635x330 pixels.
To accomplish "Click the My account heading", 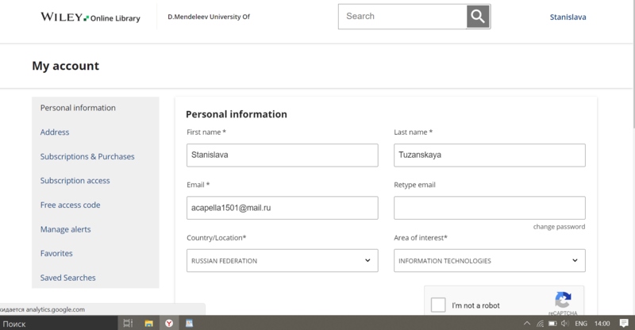I will (x=66, y=66).
